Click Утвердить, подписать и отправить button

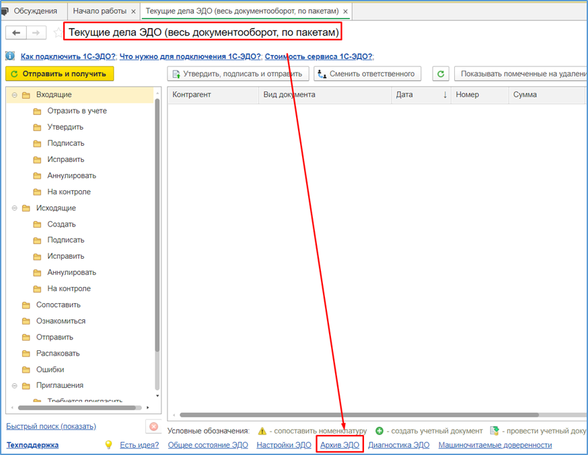pos(238,74)
